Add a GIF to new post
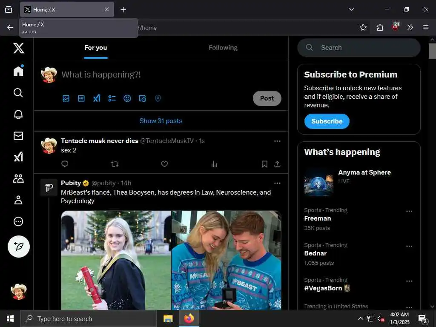The height and width of the screenshot is (327, 436). [x=81, y=98]
